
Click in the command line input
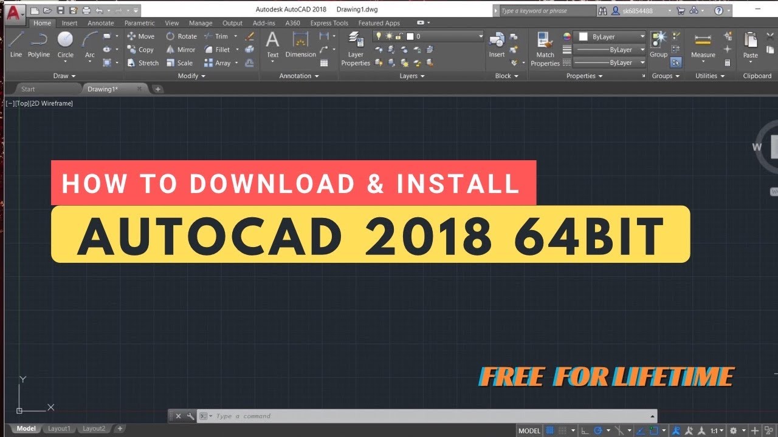[x=425, y=416]
